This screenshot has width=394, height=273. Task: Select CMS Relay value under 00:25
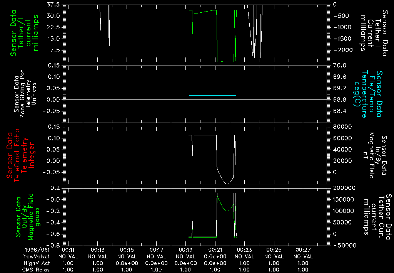click(274, 269)
